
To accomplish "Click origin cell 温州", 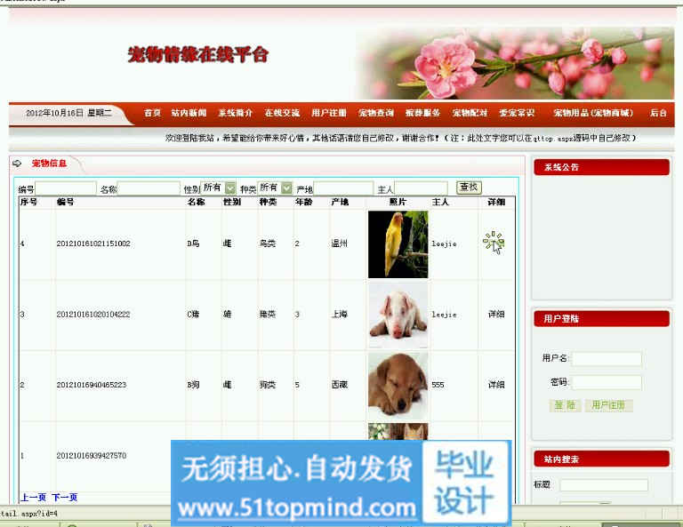I will coord(340,244).
